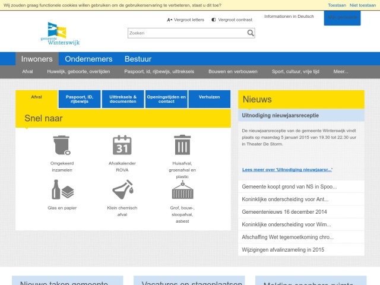Open the Paspoort, ID, rijbewijs tab
The height and width of the screenshot is (285, 380).
tap(80, 99)
